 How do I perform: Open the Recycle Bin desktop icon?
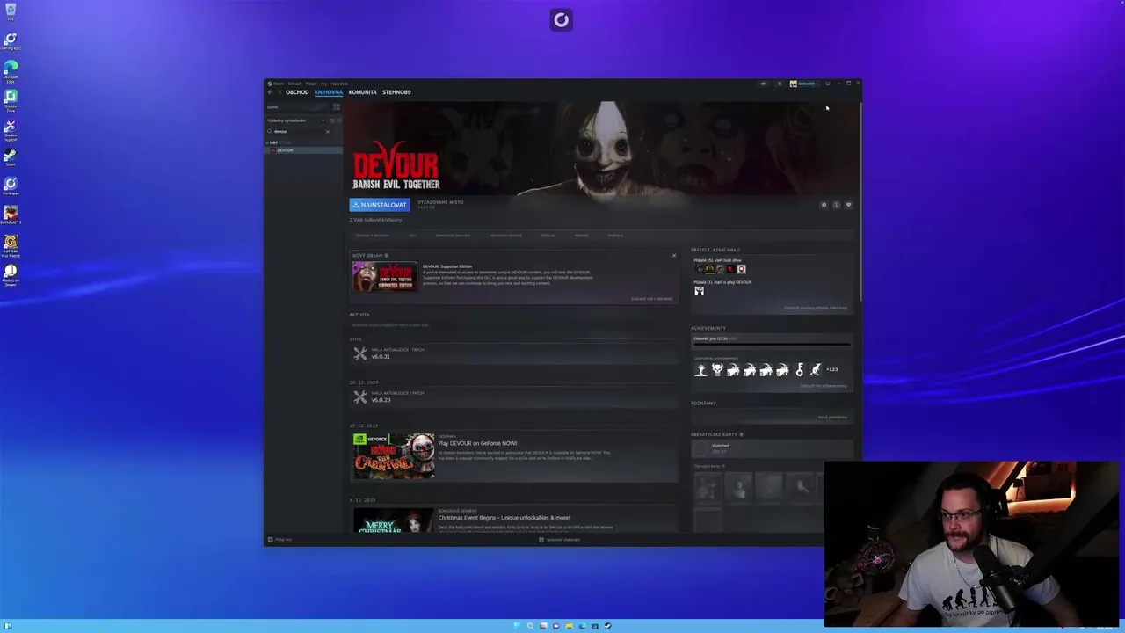(x=11, y=12)
